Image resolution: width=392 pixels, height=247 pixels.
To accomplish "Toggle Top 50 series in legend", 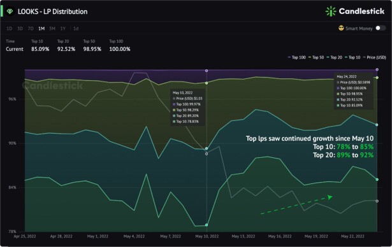I will click(316, 57).
